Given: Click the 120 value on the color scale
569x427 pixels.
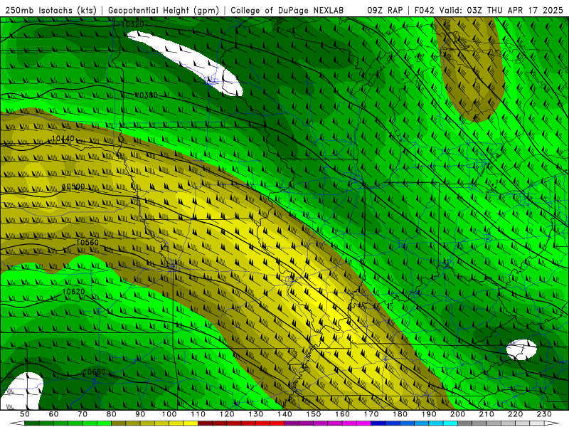Looking at the screenshot, I should 227,414.
